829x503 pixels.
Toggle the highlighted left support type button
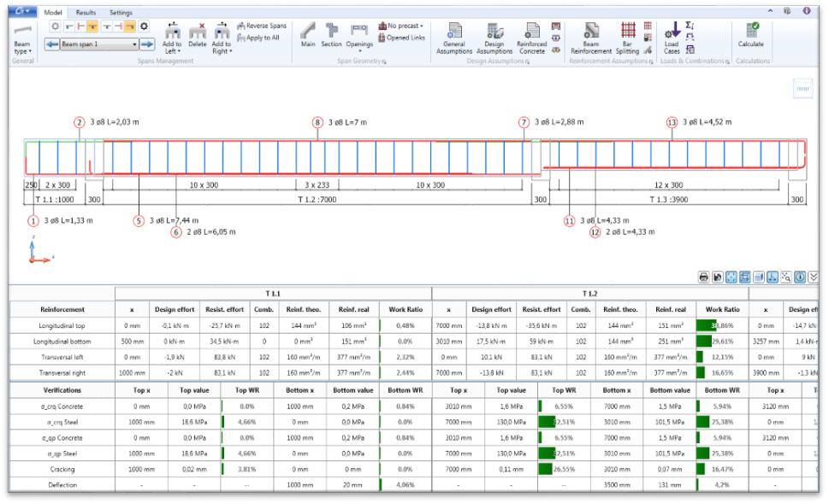[92, 26]
